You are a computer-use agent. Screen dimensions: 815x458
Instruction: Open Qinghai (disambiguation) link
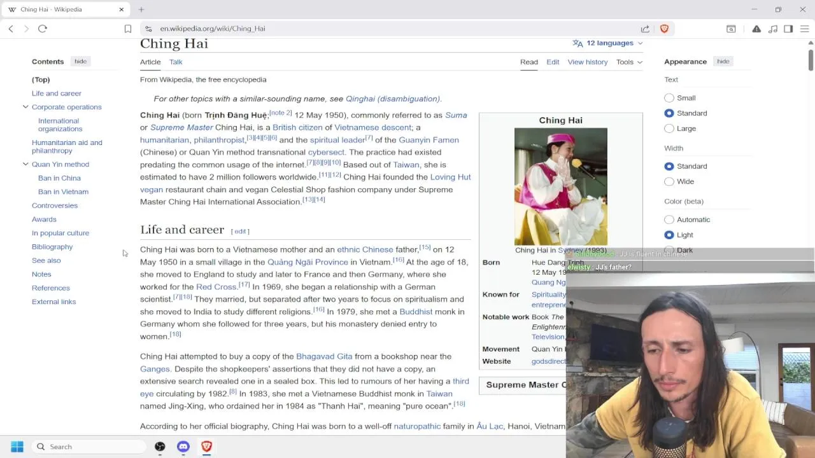[393, 99]
